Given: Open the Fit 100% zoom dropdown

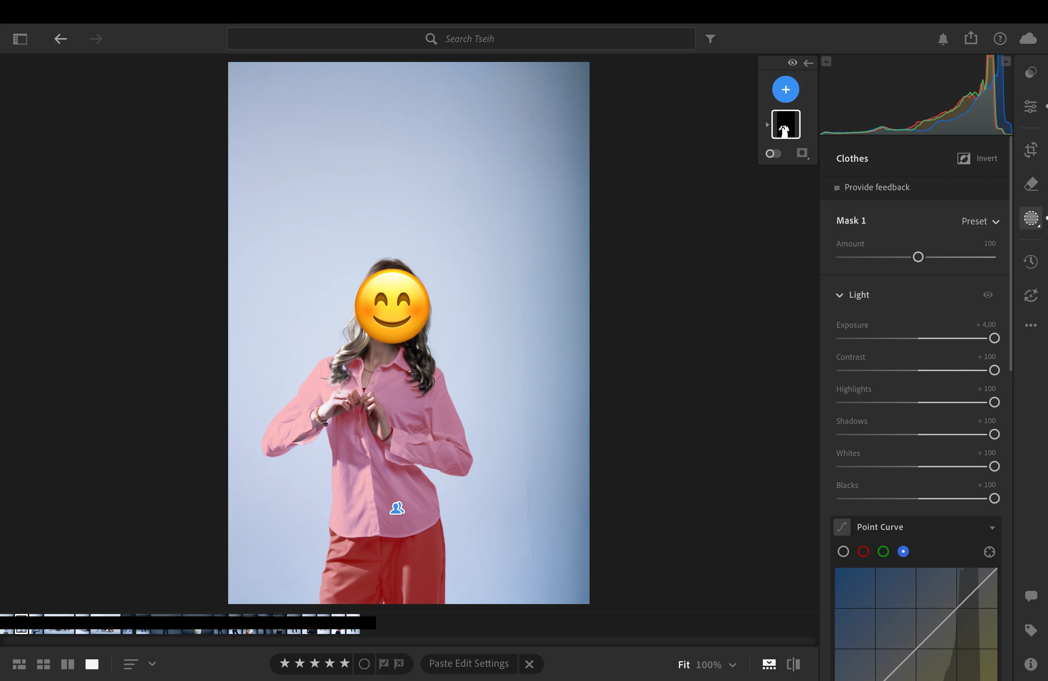Looking at the screenshot, I should (732, 665).
